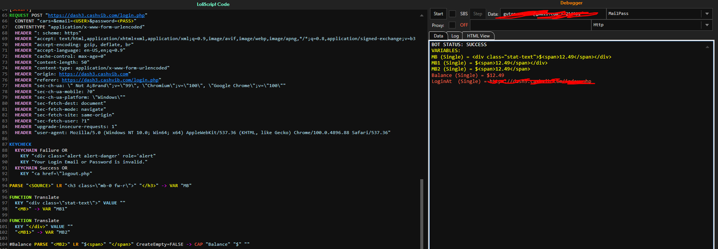Switch to the HTML View tab
The width and height of the screenshot is (718, 249).
480,36
